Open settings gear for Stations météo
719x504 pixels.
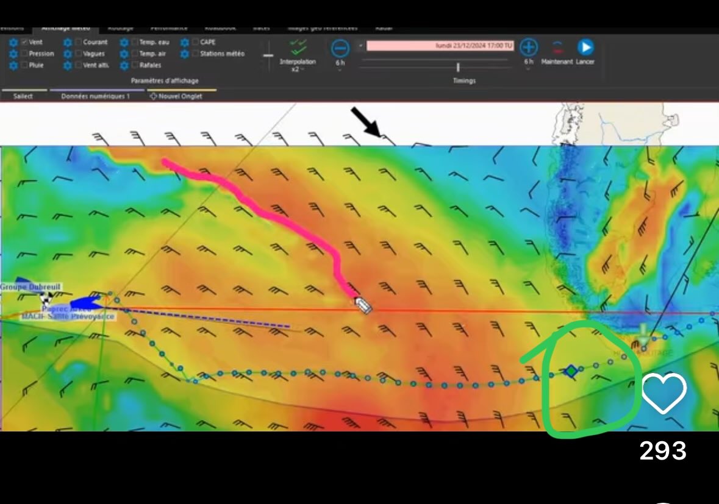(185, 54)
